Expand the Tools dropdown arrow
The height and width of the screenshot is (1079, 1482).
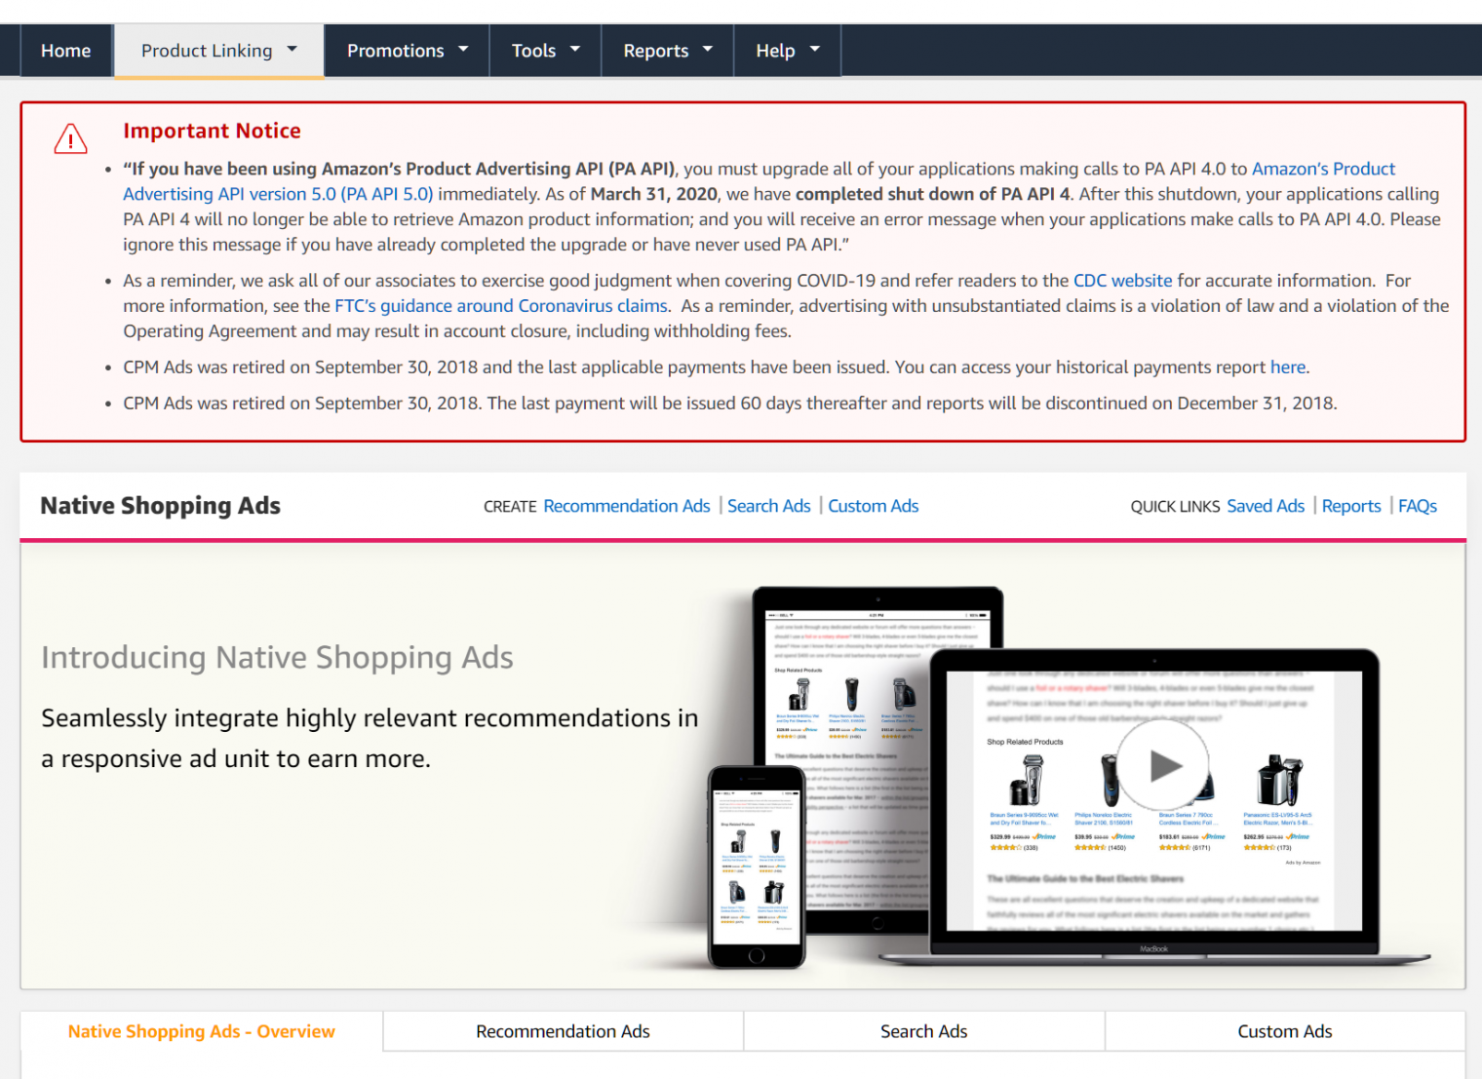point(574,49)
